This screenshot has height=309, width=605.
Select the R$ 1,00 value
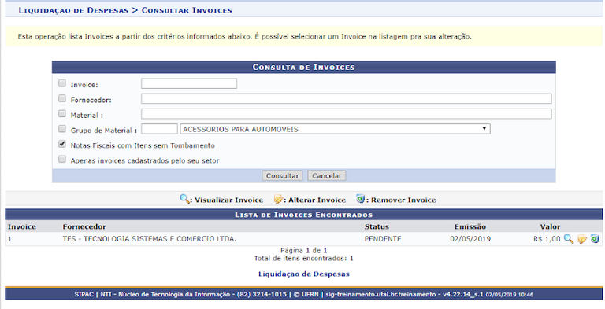click(x=547, y=239)
